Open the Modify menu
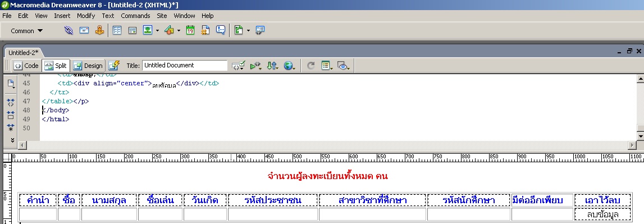This screenshot has width=644, height=224. [x=86, y=16]
